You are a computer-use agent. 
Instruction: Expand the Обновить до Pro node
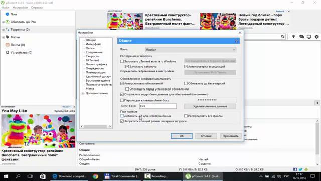pyautogui.click(x=4, y=22)
